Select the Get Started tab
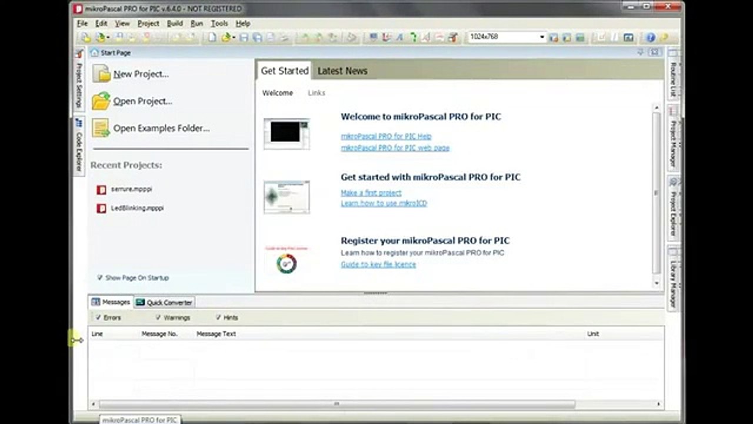The height and width of the screenshot is (424, 753). [x=285, y=71]
